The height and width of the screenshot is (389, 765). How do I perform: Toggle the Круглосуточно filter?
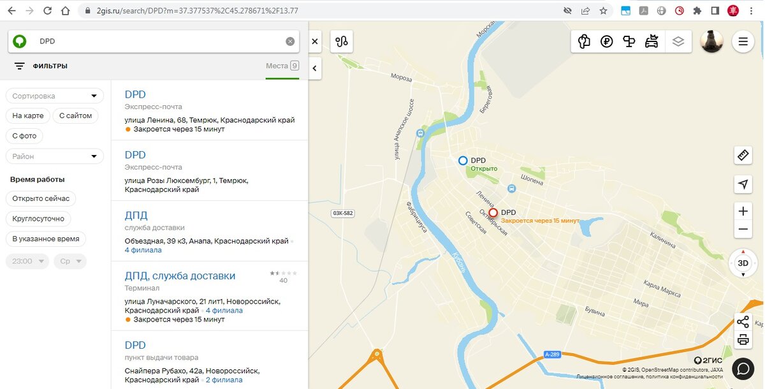[38, 219]
